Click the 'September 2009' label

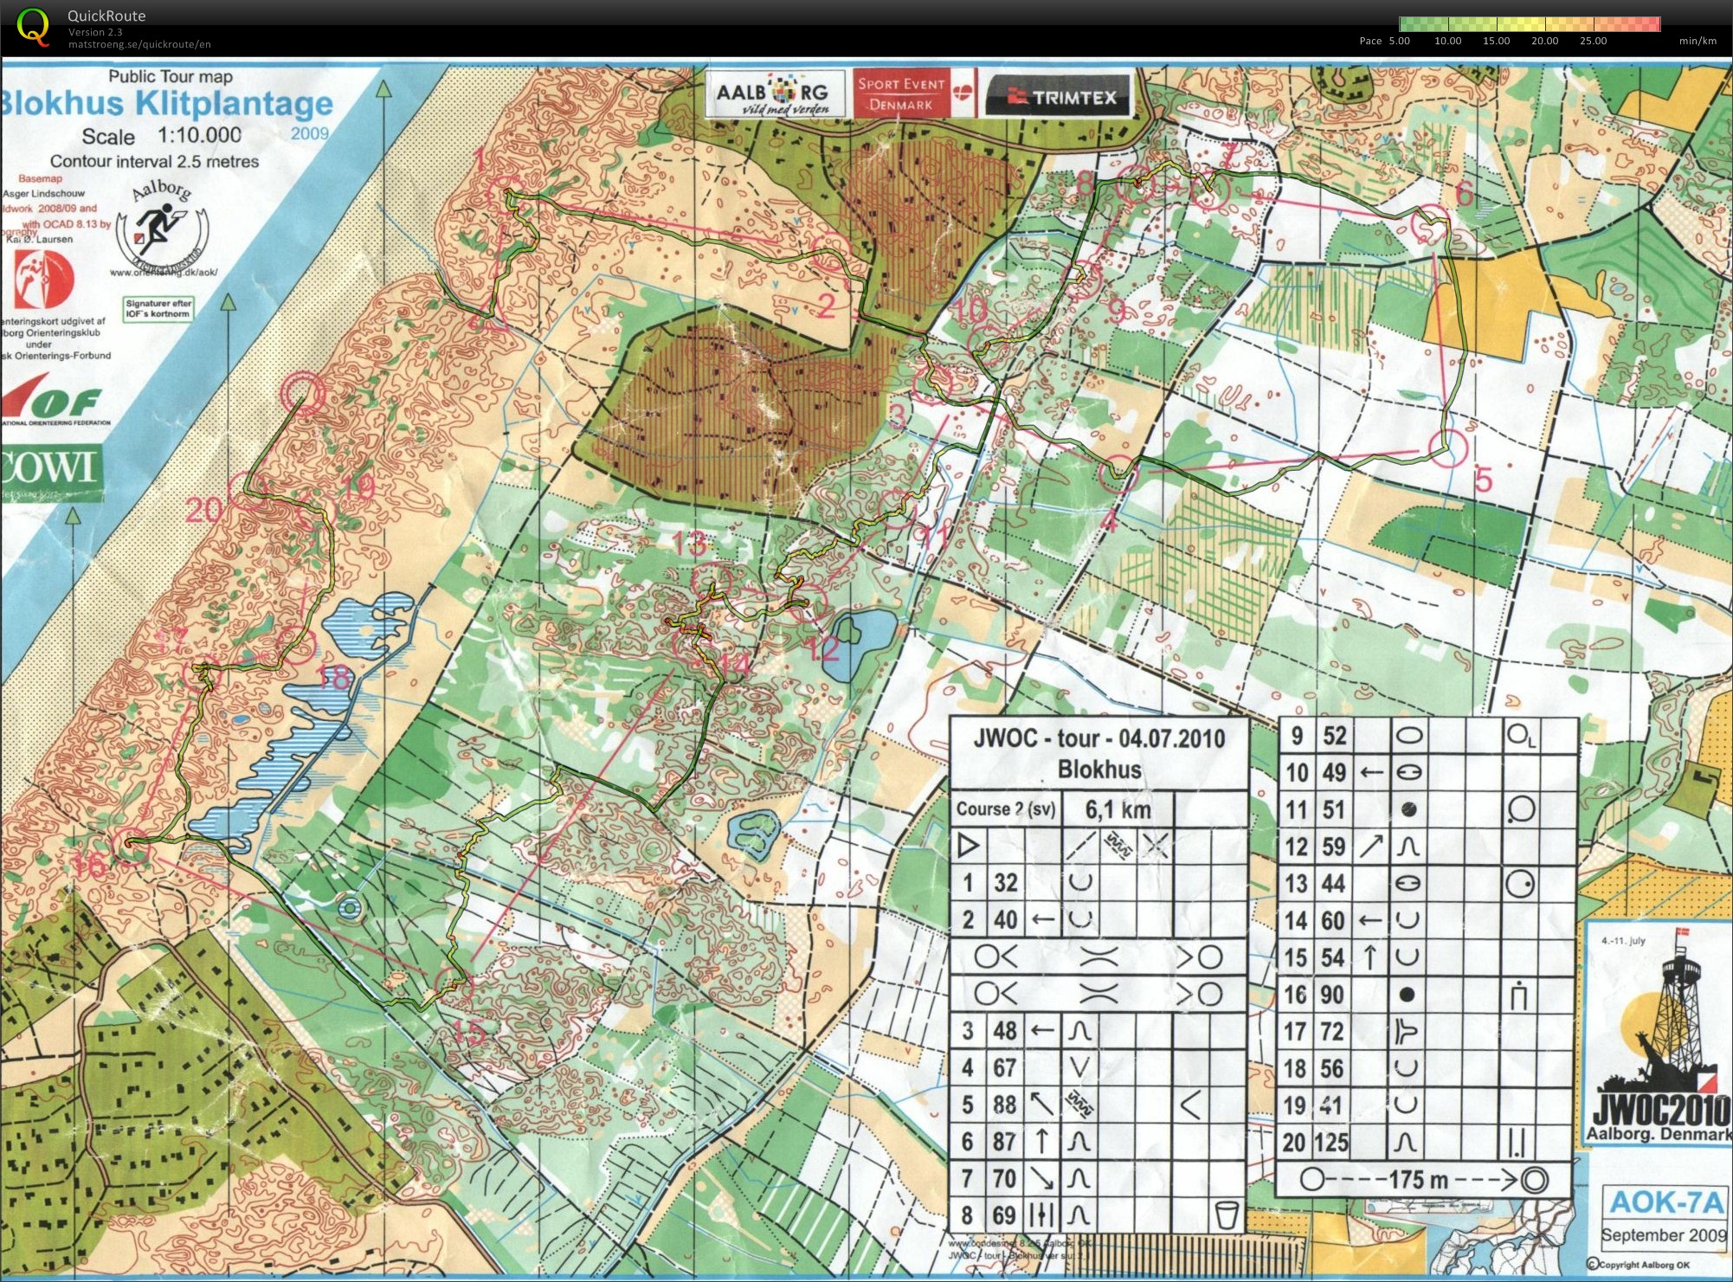pos(1663,1234)
